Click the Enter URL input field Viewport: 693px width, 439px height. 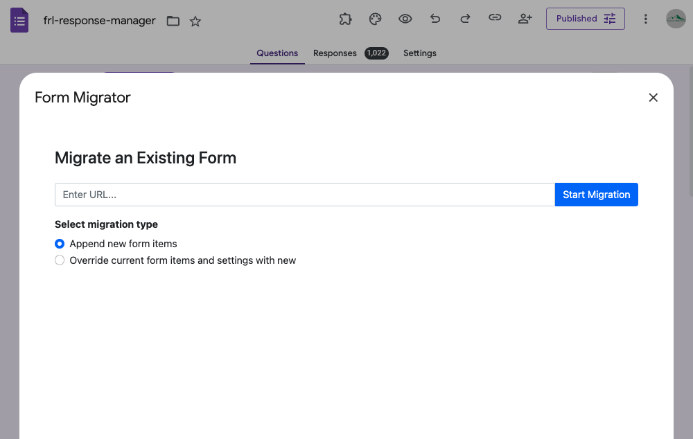(305, 195)
